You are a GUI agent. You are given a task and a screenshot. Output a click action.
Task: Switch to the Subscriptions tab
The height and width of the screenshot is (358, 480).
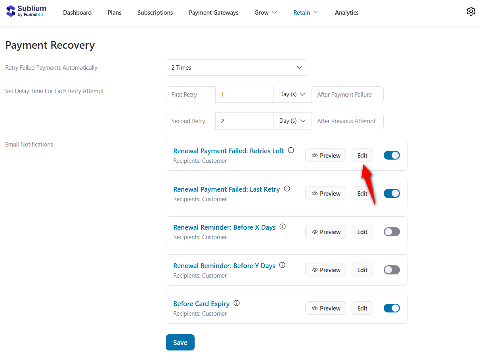(155, 12)
